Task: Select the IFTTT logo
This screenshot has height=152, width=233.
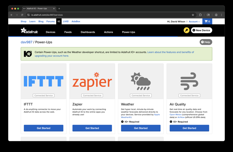Action: coord(43,81)
